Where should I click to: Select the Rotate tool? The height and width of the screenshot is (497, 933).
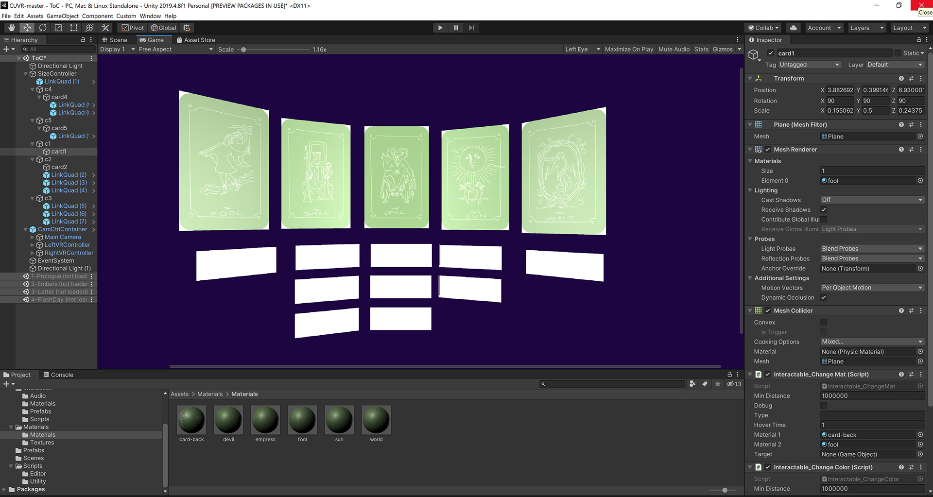(x=43, y=28)
